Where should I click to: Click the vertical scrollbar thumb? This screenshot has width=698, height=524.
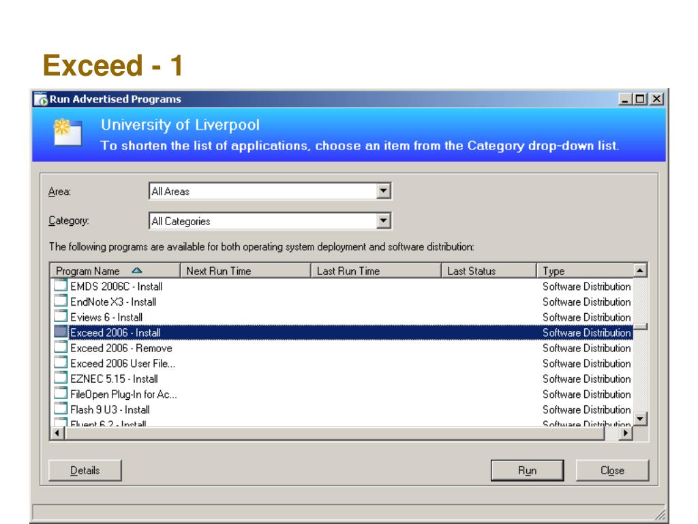click(640, 327)
